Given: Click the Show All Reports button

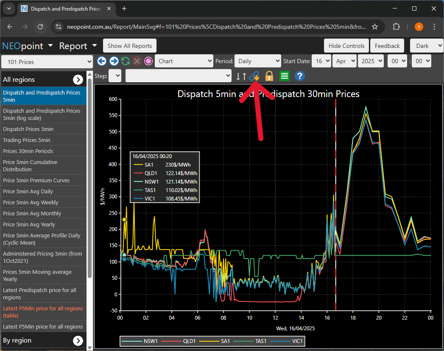Looking at the screenshot, I should [x=129, y=46].
